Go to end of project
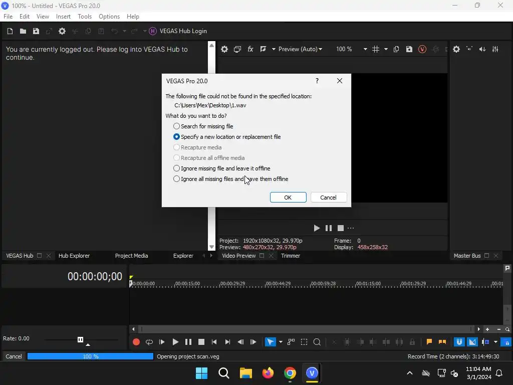This screenshot has height=385, width=513. 228,342
